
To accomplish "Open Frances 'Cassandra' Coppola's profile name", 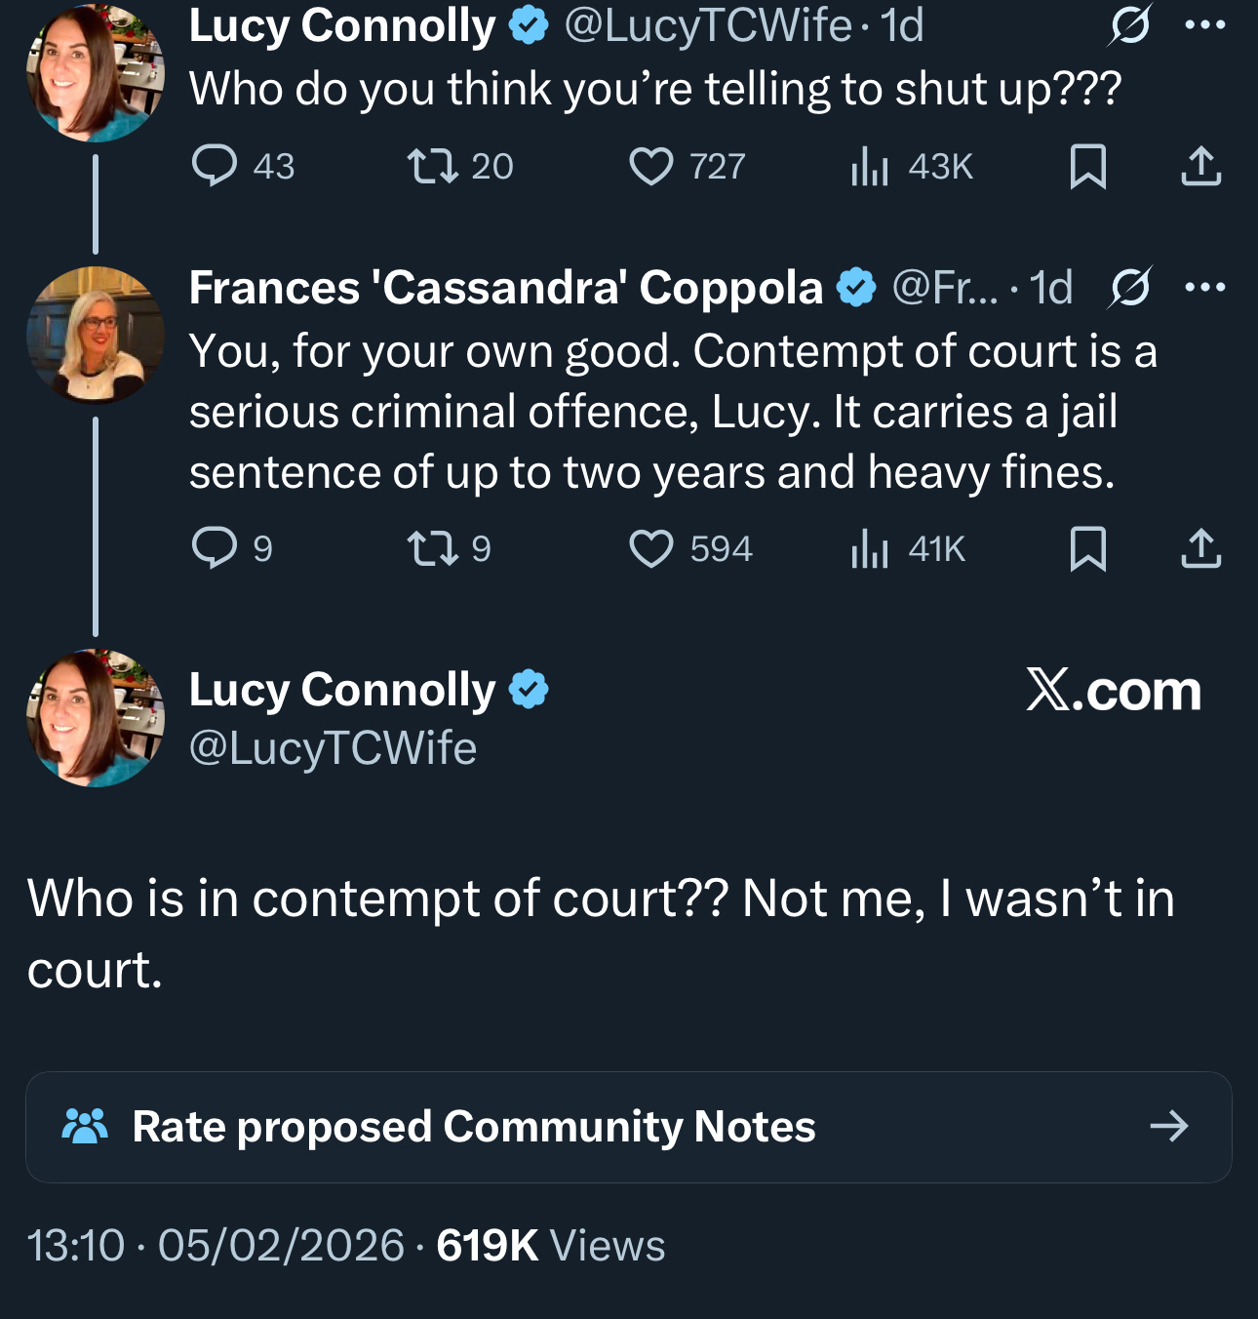I will [x=506, y=288].
